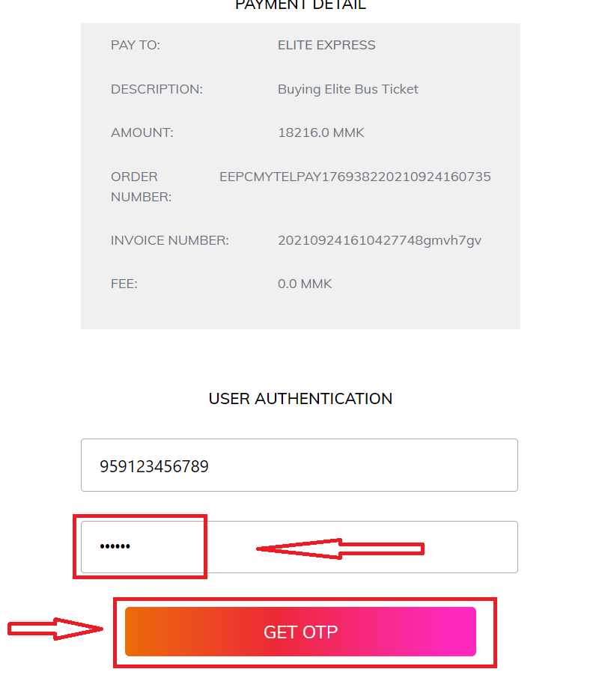Select the EEPCMYTELPAY order number value
599x675 pixels.
[x=355, y=177]
